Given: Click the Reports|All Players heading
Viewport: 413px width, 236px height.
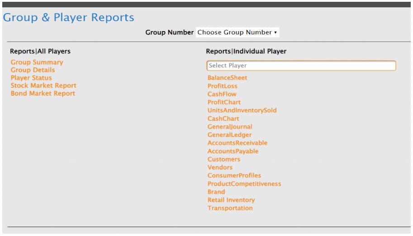Looking at the screenshot, I should click(x=40, y=52).
